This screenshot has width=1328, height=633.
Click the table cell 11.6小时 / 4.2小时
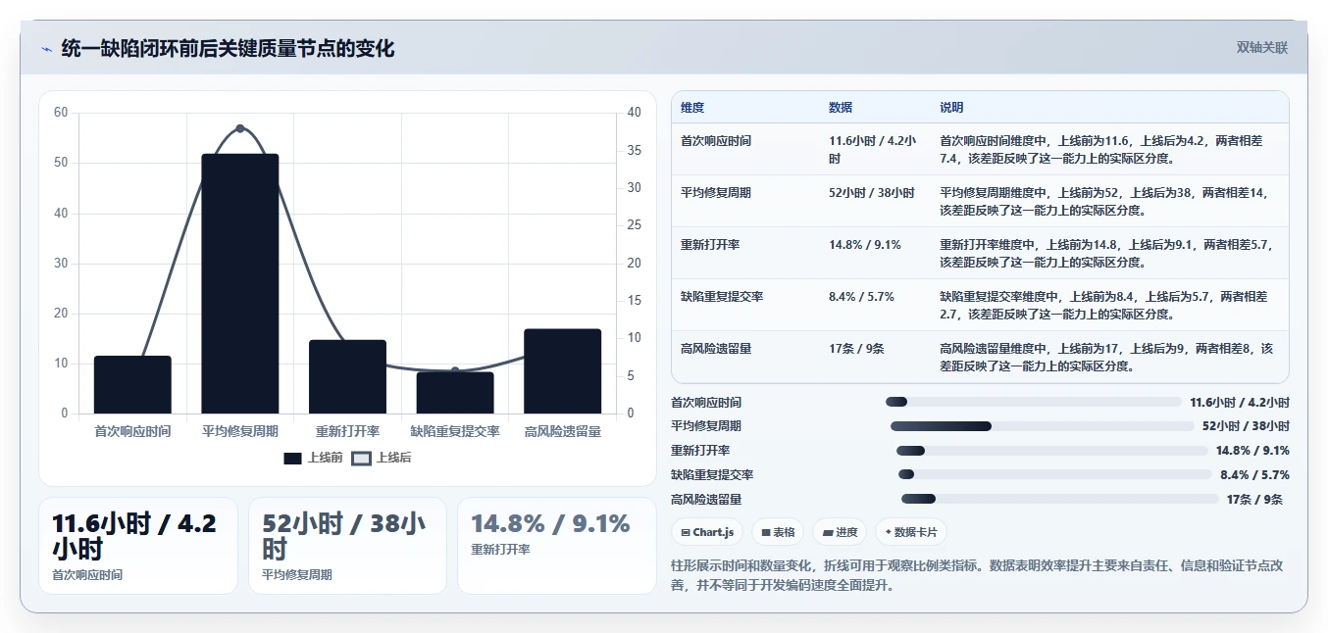click(873, 149)
